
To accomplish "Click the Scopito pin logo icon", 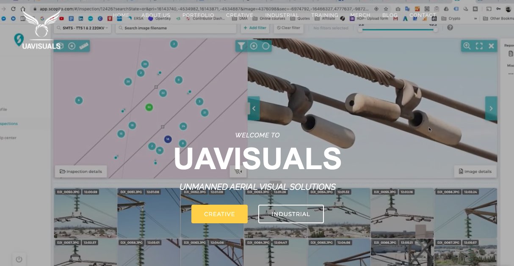I will (18, 39).
